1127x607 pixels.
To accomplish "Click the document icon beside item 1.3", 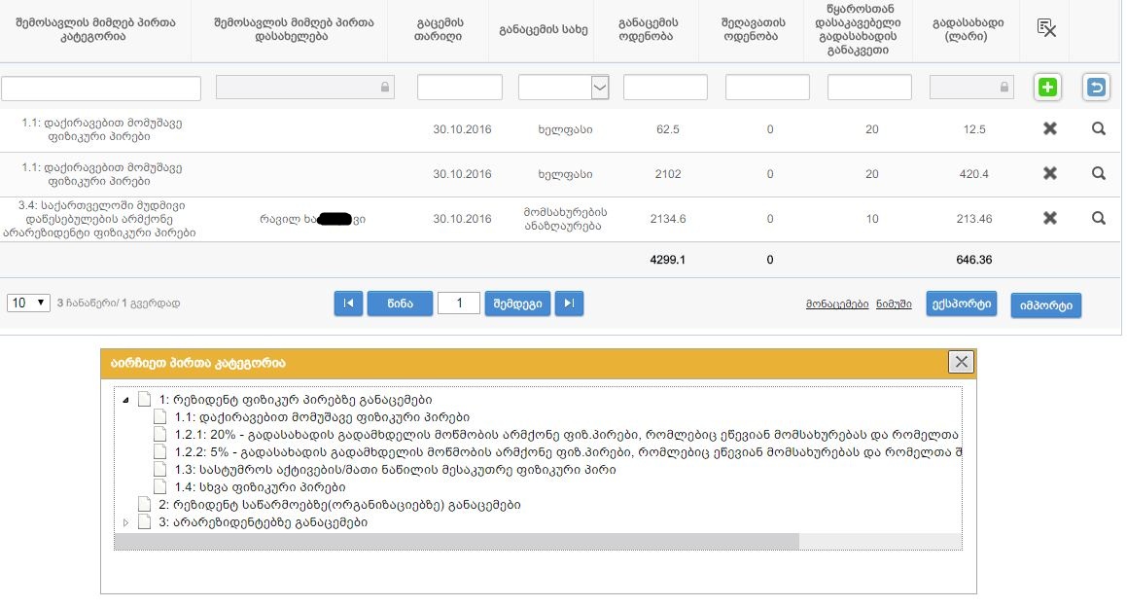I will pos(160,470).
